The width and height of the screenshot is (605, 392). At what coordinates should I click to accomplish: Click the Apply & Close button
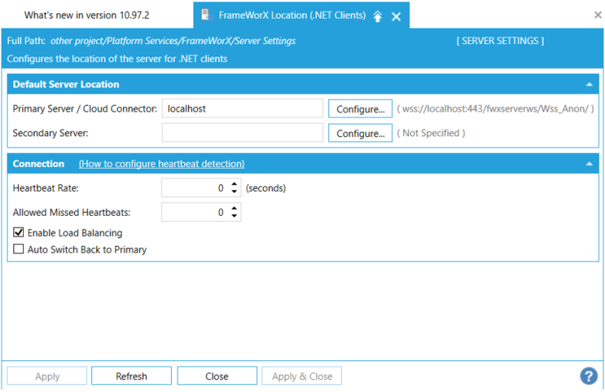302,377
